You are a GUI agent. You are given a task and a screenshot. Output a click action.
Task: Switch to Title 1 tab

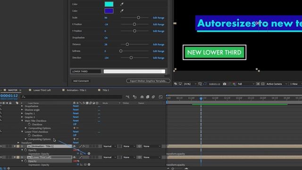point(106,90)
